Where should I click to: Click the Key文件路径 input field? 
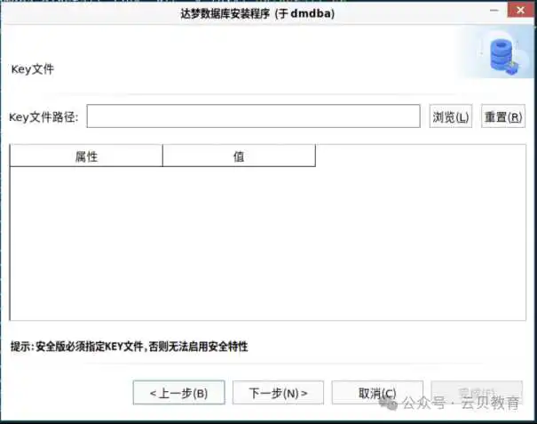point(254,116)
